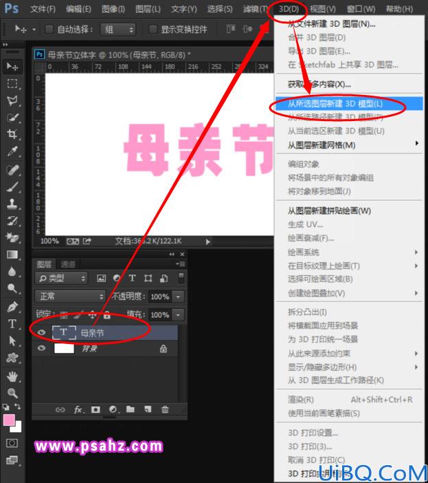
Task: Select the Hand tool
Action: 12,376
